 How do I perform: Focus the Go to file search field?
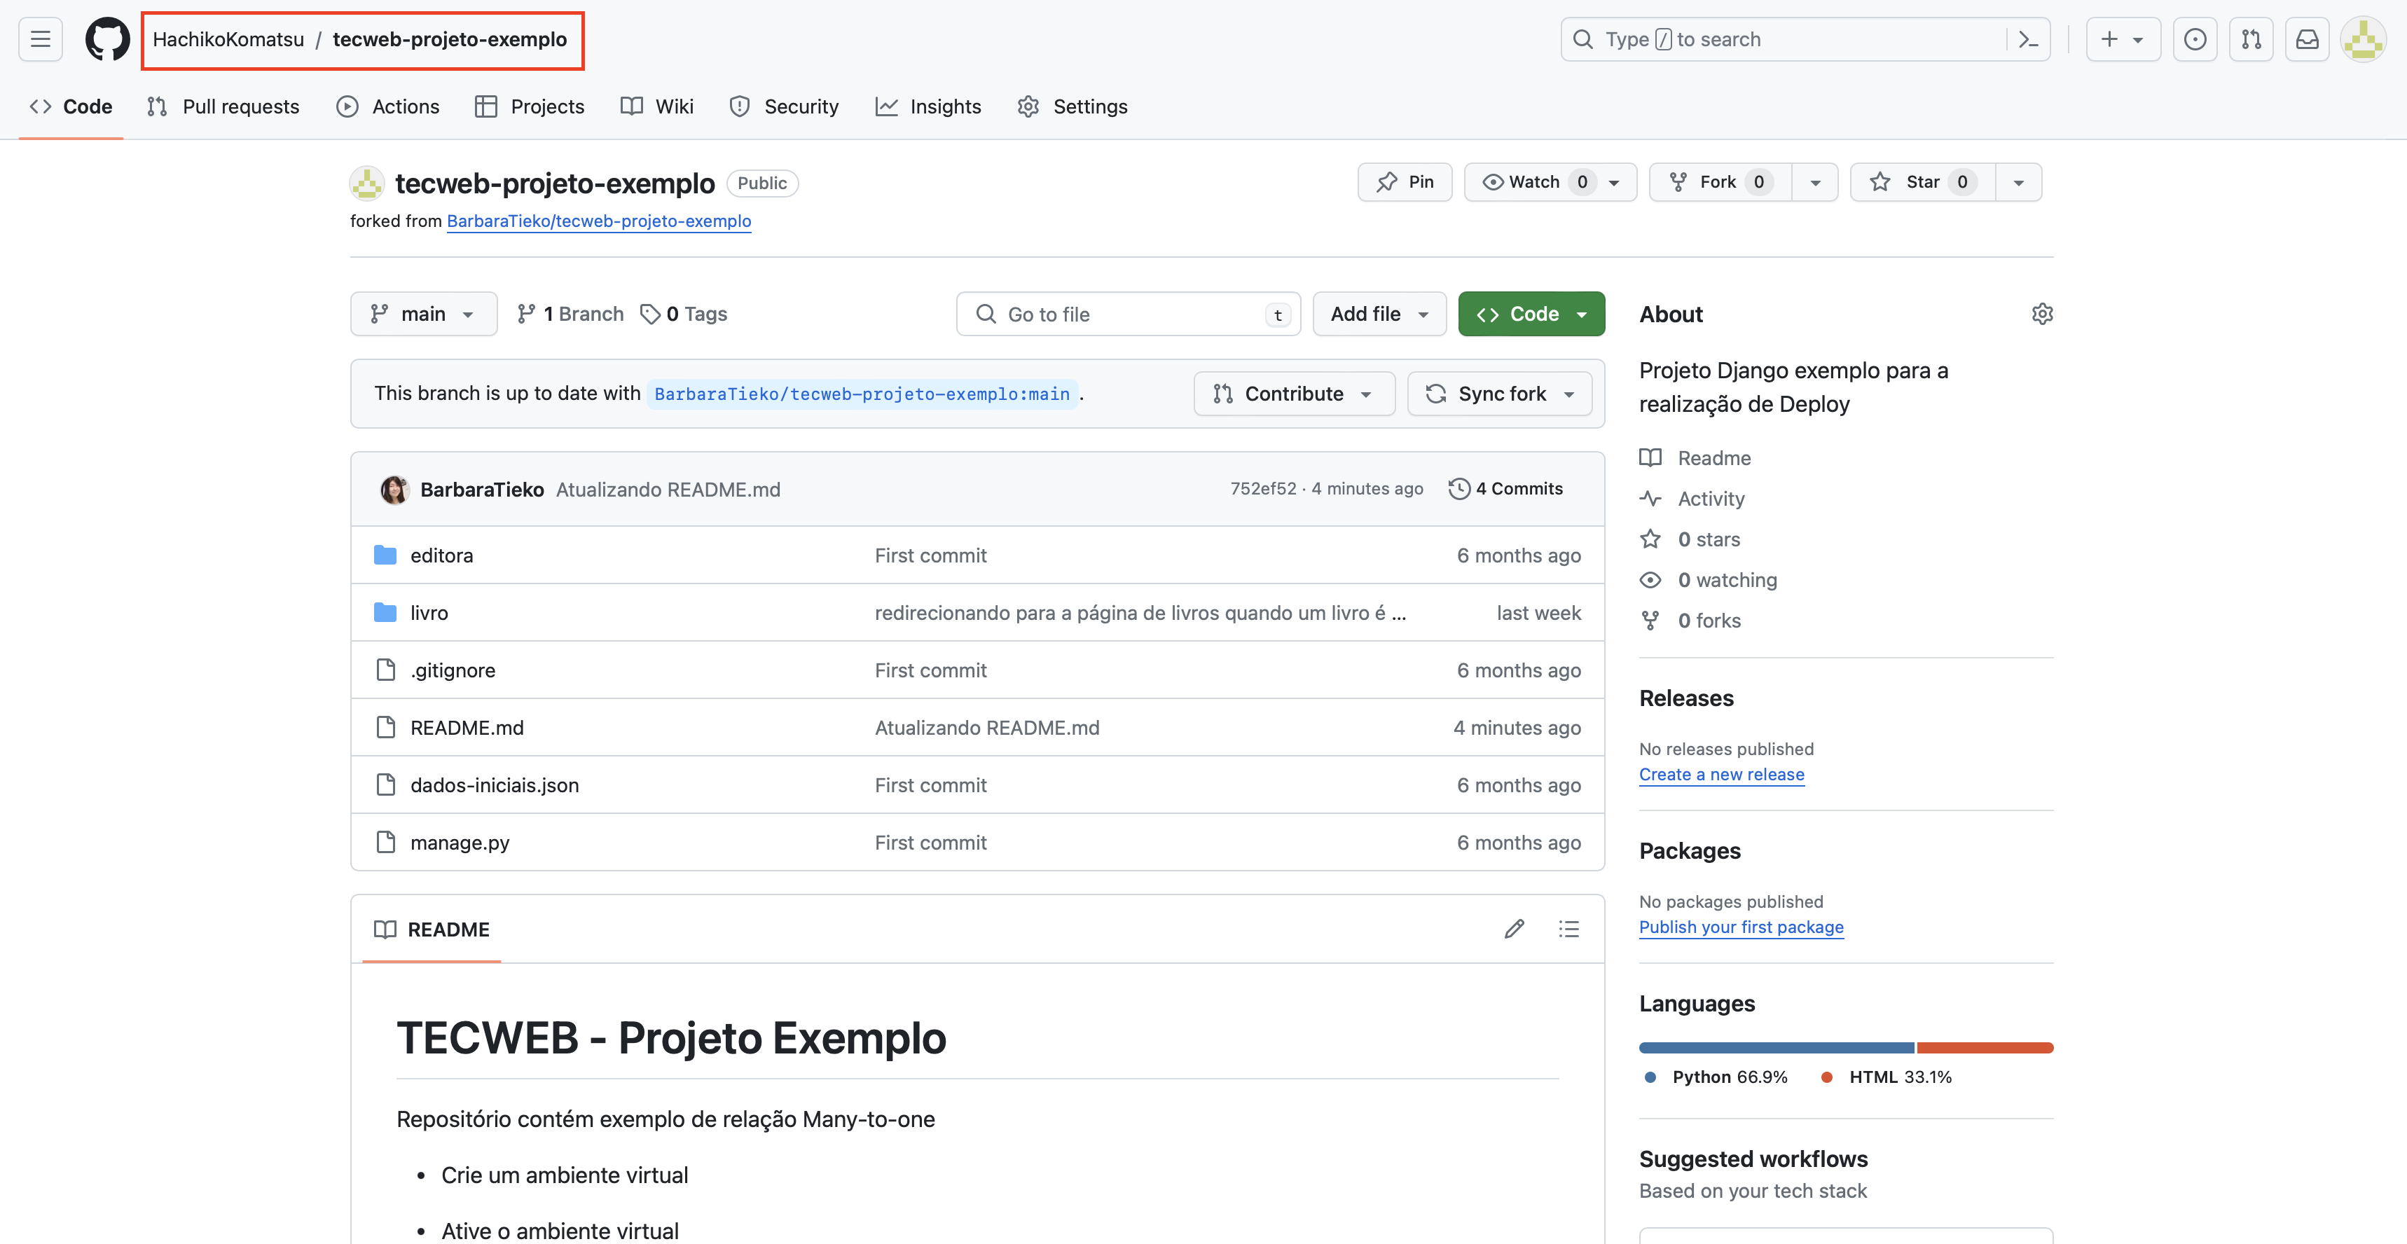(x=1126, y=314)
